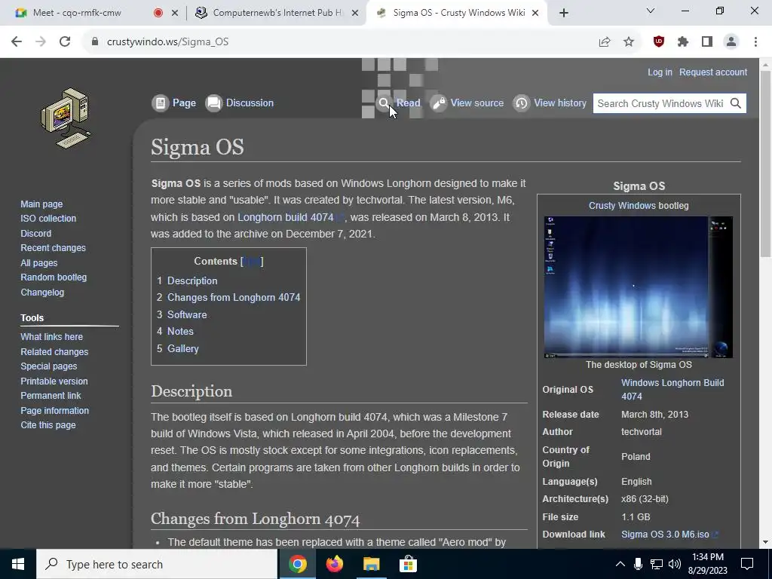Viewport: 772px width, 579px height.
Task: Click the site lock padlock icon
Action: pyautogui.click(x=95, y=42)
